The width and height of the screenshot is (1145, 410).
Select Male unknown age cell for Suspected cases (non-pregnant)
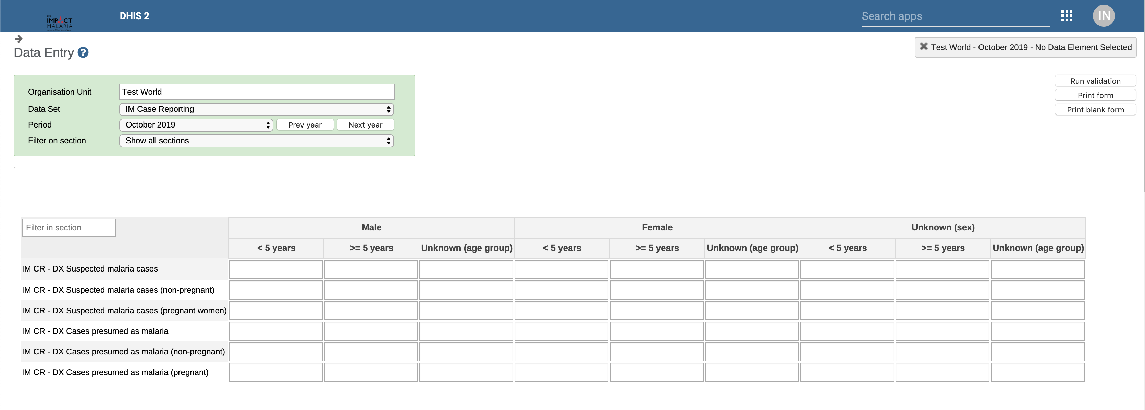tap(466, 290)
